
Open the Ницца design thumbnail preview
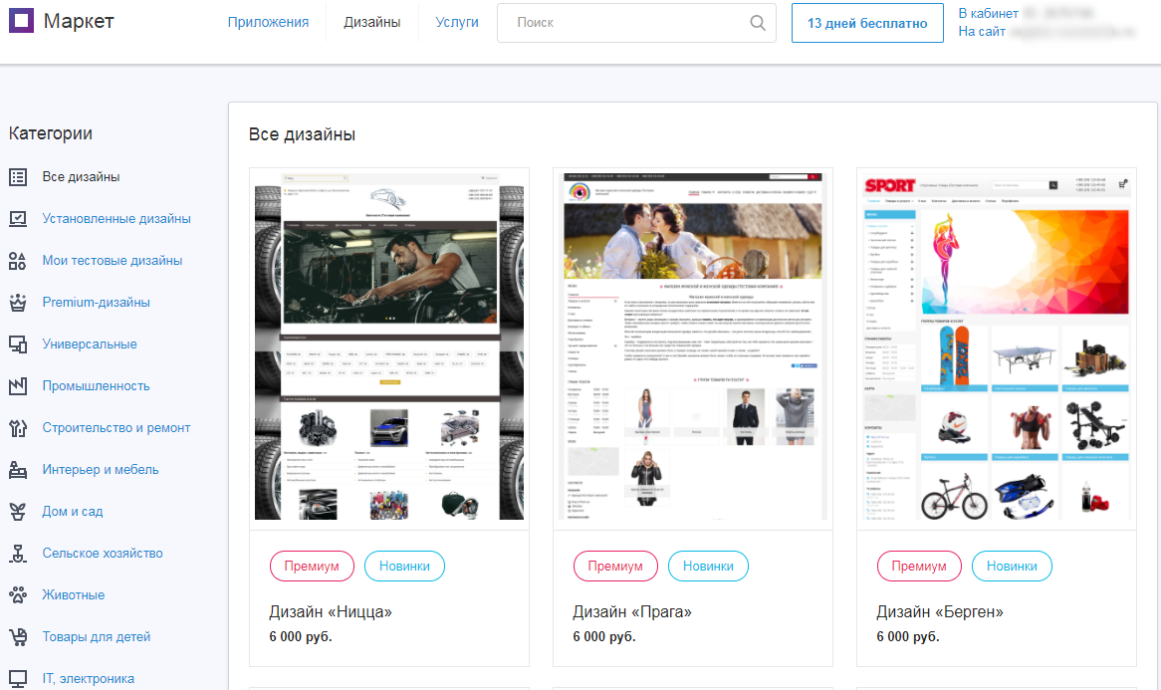pyautogui.click(x=389, y=348)
